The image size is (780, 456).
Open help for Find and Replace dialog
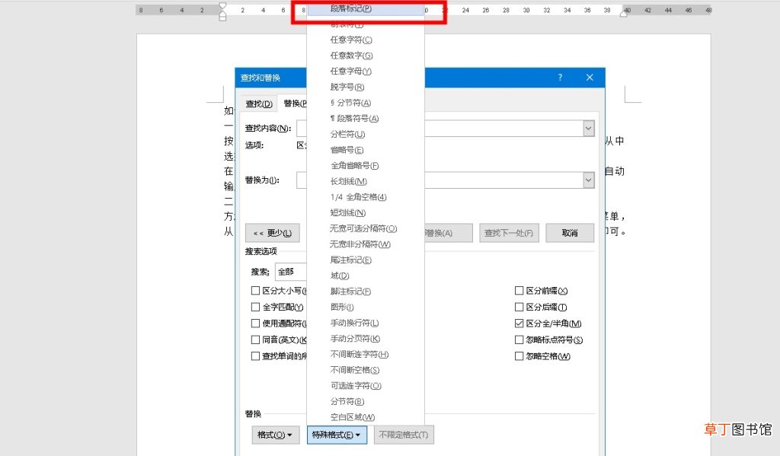tap(560, 78)
